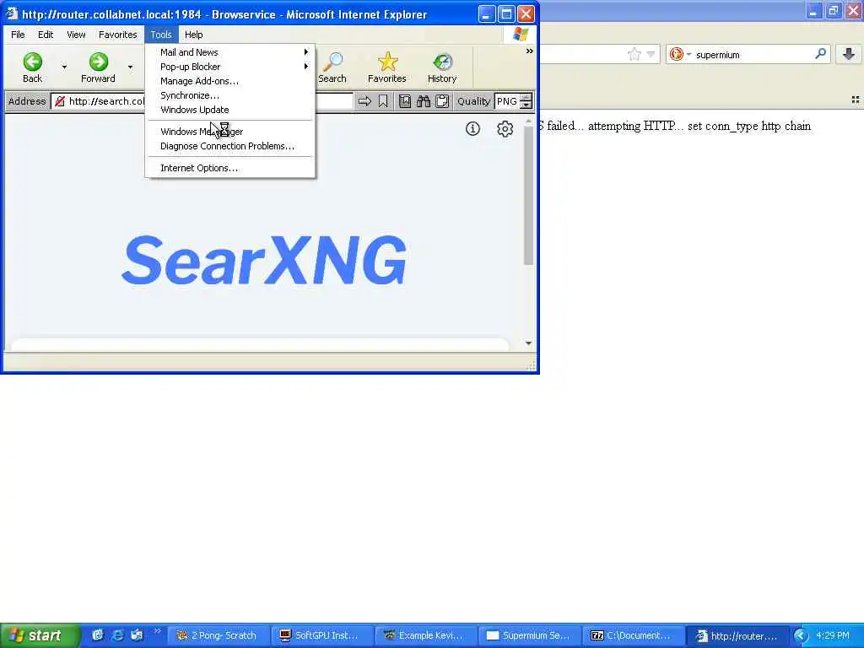Switch to the Supermium Se… taskbar button

[530, 635]
